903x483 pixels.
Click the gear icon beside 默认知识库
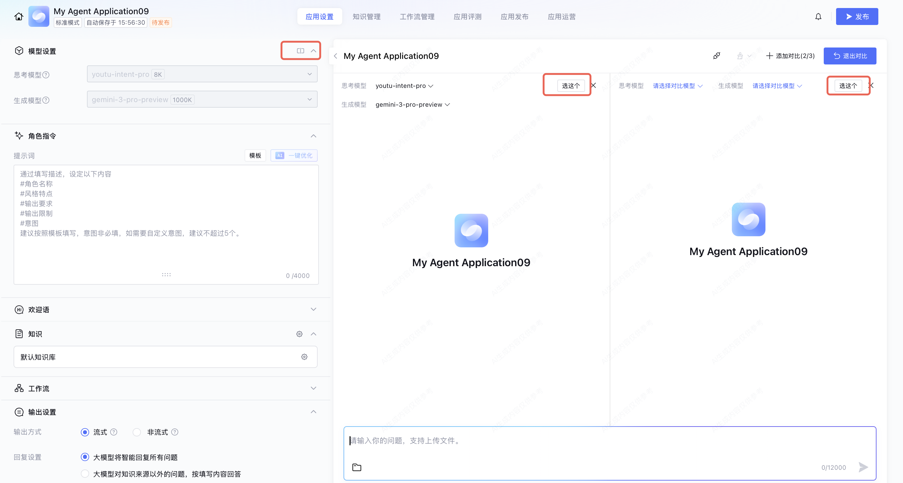(x=304, y=357)
